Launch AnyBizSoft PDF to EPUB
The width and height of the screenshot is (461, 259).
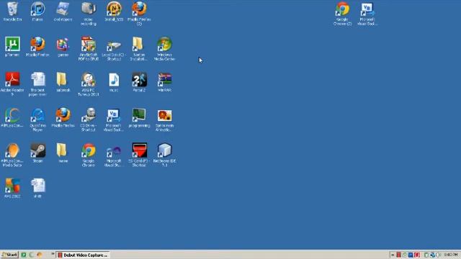click(89, 49)
